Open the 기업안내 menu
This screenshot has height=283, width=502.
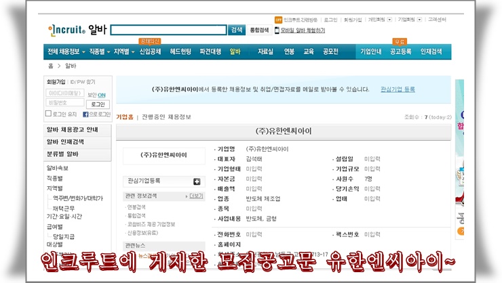(371, 51)
